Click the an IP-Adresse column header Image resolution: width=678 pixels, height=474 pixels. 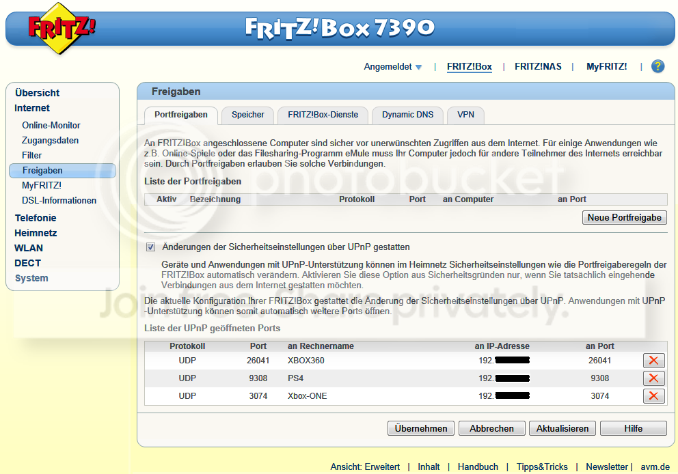point(502,346)
